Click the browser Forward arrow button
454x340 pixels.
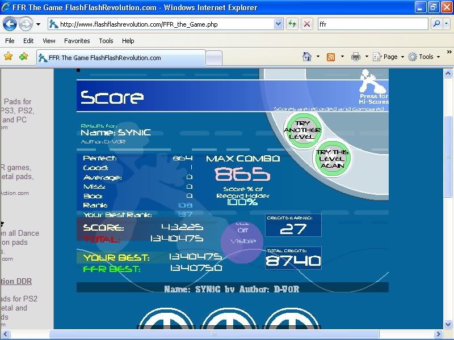tap(26, 24)
